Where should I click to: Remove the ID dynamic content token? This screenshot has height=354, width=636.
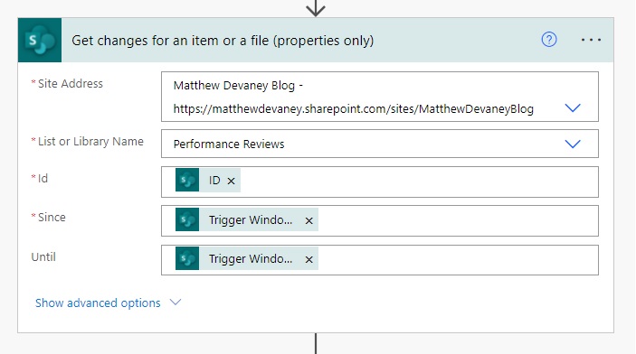(232, 181)
